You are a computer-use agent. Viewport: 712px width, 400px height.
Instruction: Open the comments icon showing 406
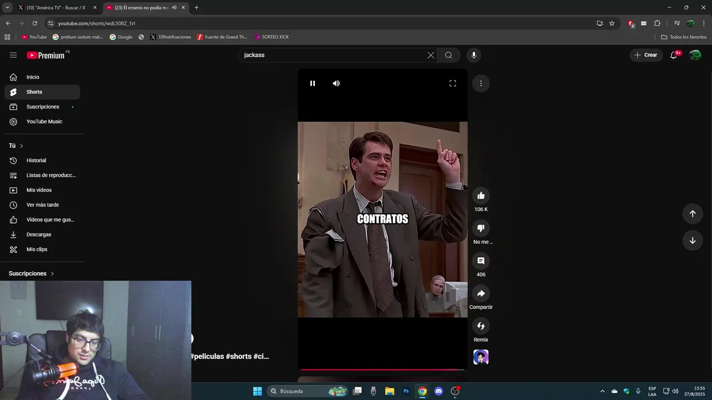[481, 261]
